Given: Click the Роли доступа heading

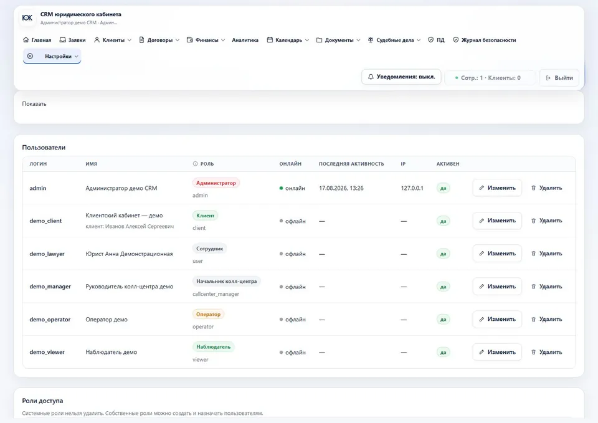Looking at the screenshot, I should 42,401.
